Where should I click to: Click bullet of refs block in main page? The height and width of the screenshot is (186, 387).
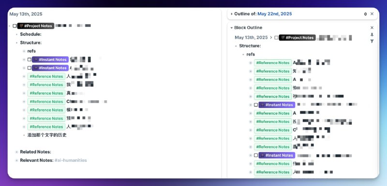coord(24,51)
